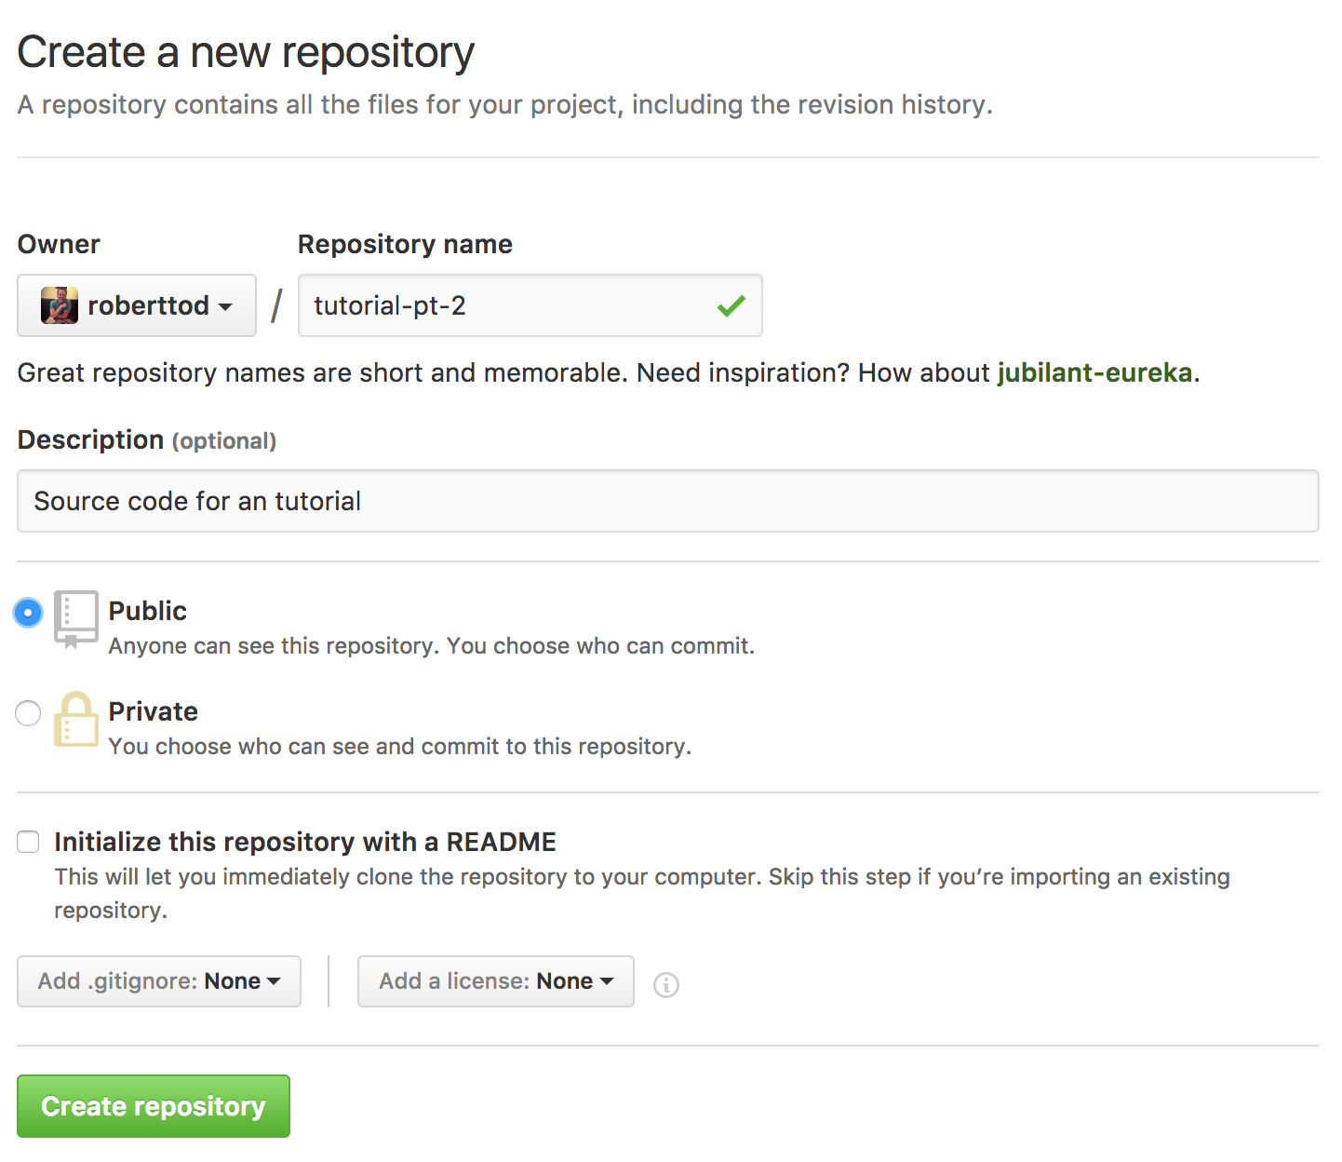Image resolution: width=1342 pixels, height=1162 pixels.
Task: Click the private repository lock icon
Action: coord(75,719)
